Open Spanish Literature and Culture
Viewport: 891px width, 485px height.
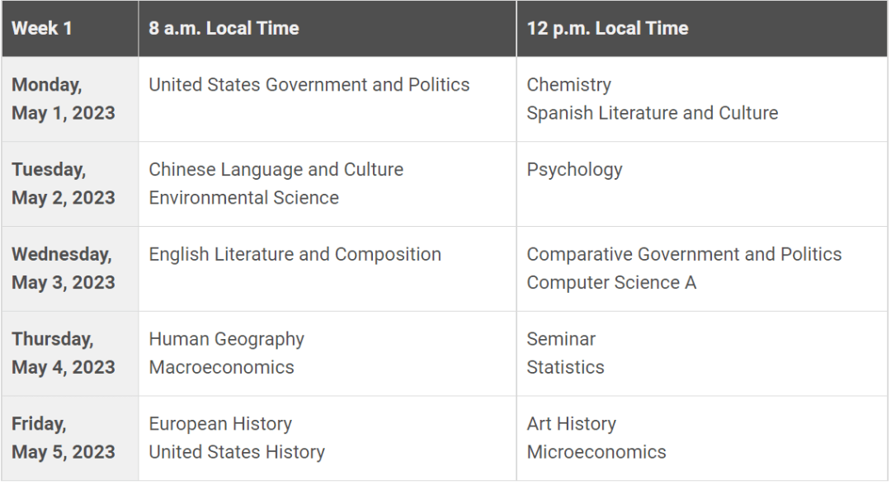point(653,113)
